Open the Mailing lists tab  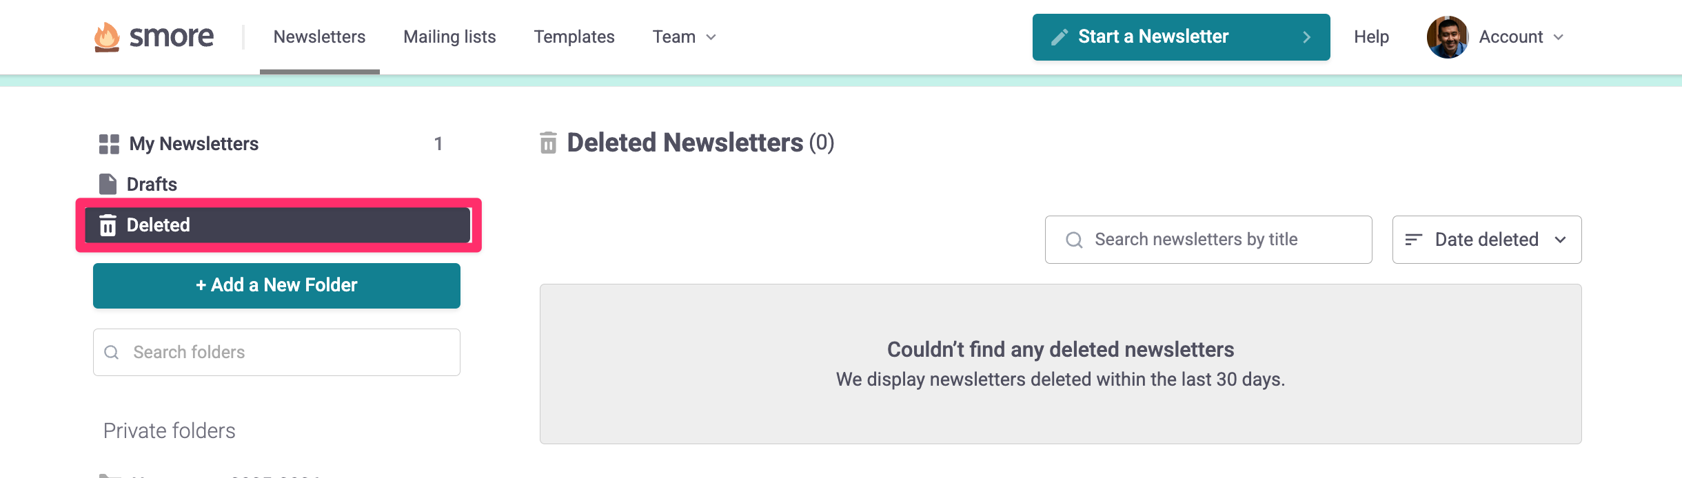pyautogui.click(x=449, y=37)
